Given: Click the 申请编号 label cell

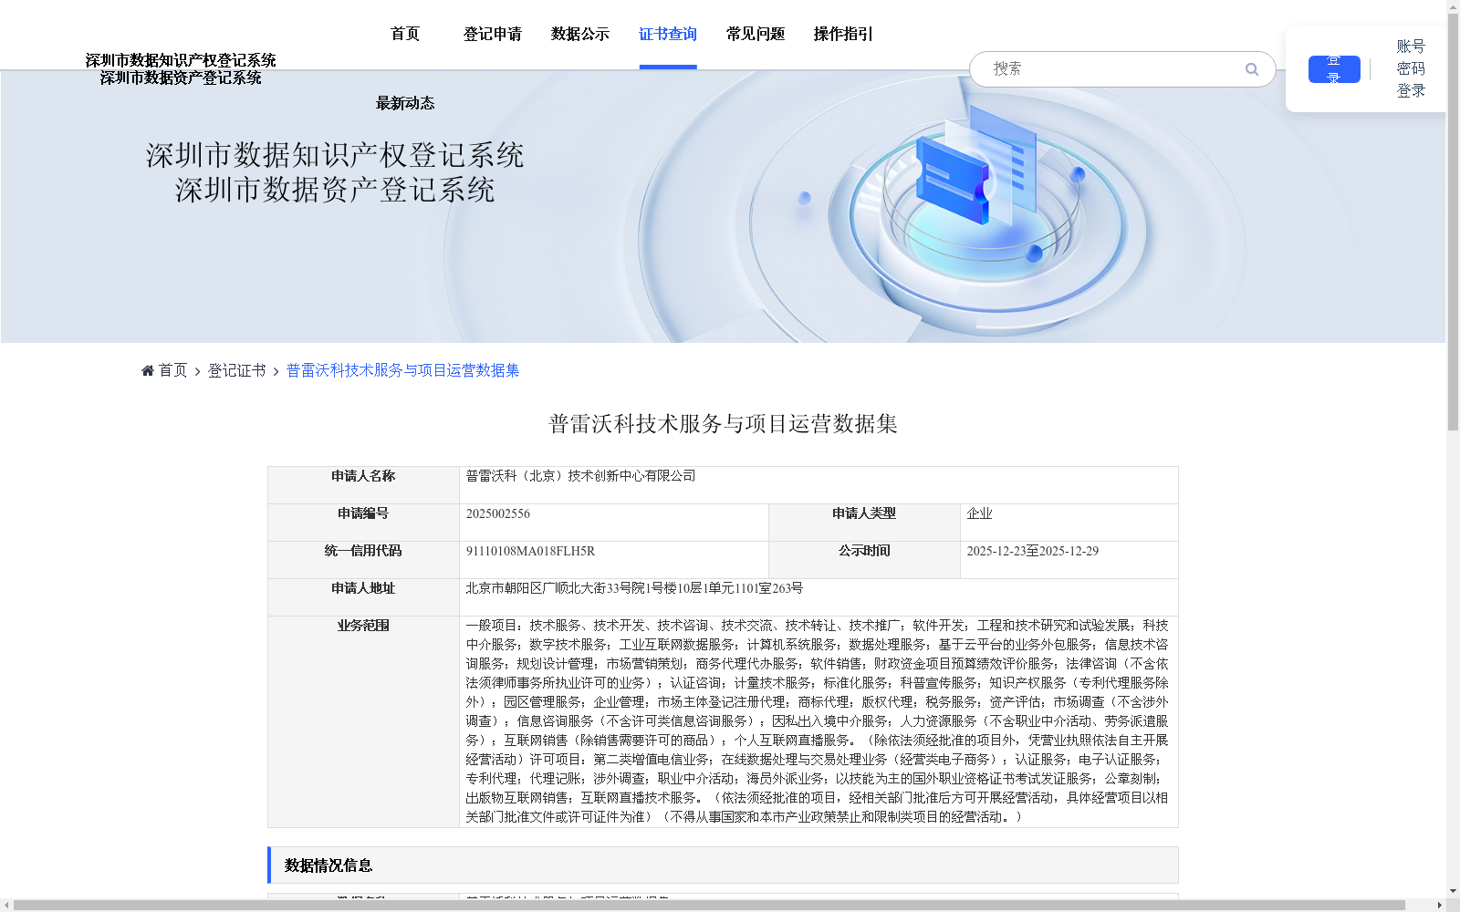Looking at the screenshot, I should 363,523.
